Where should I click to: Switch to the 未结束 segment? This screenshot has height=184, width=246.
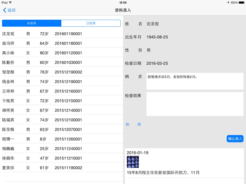tap(32, 23)
